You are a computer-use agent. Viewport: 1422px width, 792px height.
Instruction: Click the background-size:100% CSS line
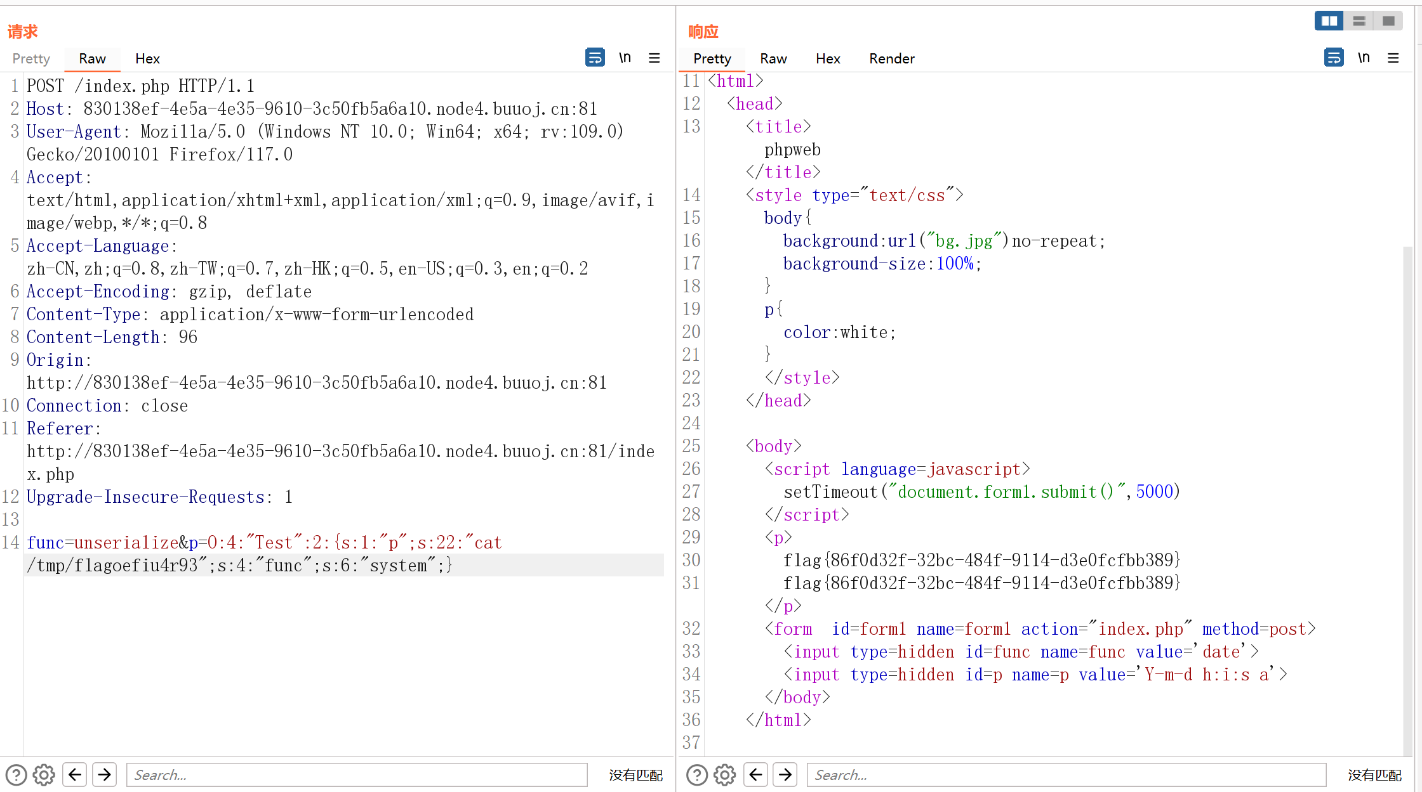pos(882,263)
